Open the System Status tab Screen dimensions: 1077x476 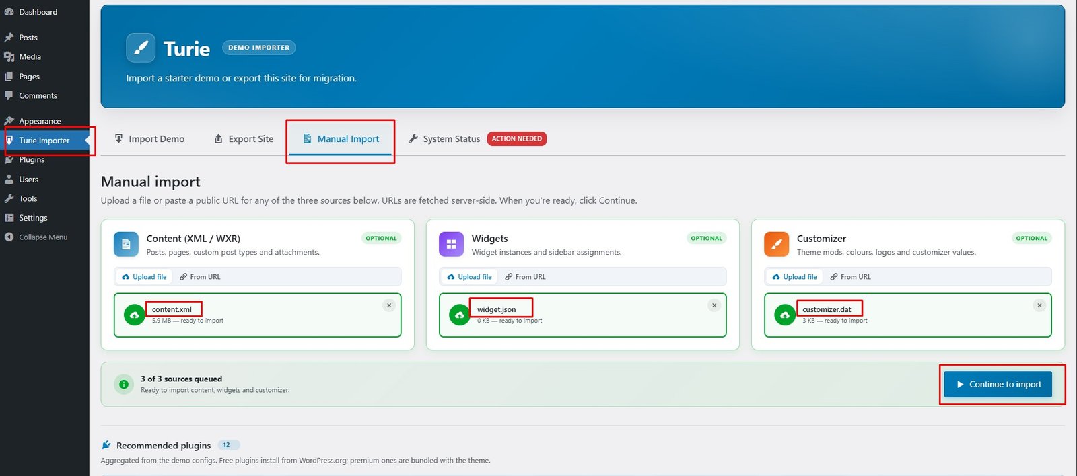pos(444,139)
